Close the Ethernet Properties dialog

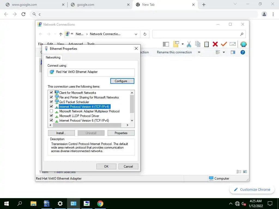pyautogui.click(x=136, y=48)
